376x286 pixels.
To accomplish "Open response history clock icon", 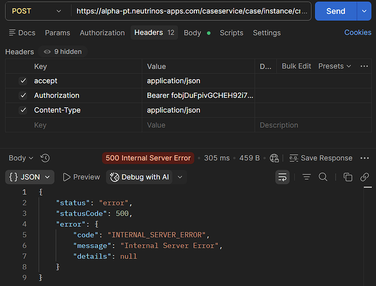I will (x=45, y=158).
